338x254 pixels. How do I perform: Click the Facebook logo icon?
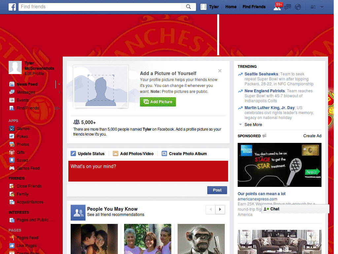(x=12, y=7)
